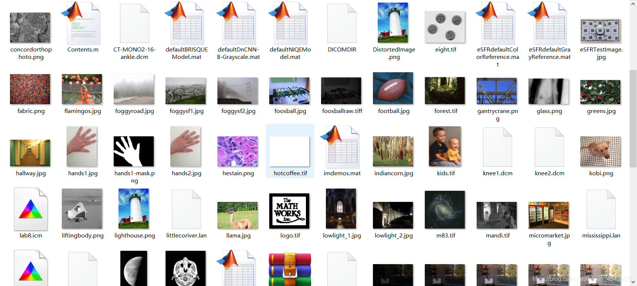Select the lowlight_2.jpg thumbnail

click(393, 215)
